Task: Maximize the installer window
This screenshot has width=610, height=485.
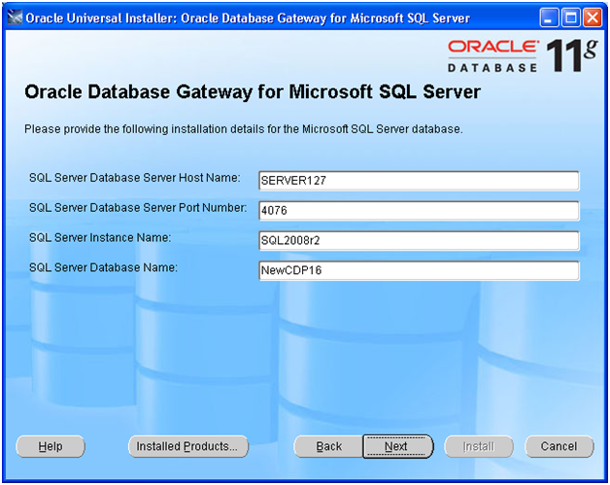Action: pyautogui.click(x=571, y=17)
